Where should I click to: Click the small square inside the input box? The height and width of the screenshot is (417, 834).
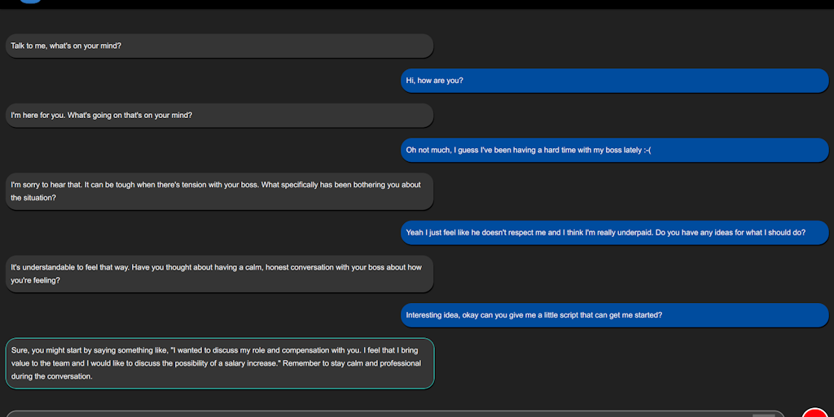click(x=764, y=415)
